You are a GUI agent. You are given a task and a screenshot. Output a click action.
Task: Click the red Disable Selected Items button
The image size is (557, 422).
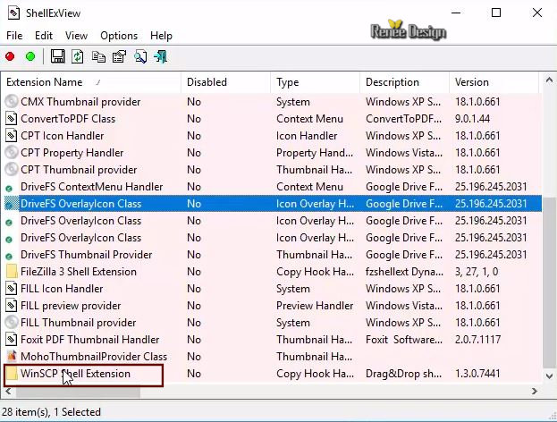tap(10, 56)
